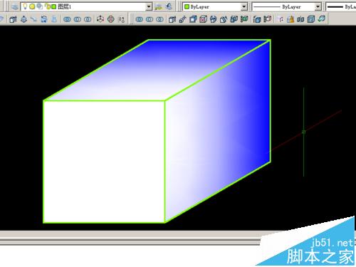This screenshot has width=356, height=267.
Task: Select the Revolve tool
Action: [x=44, y=19]
